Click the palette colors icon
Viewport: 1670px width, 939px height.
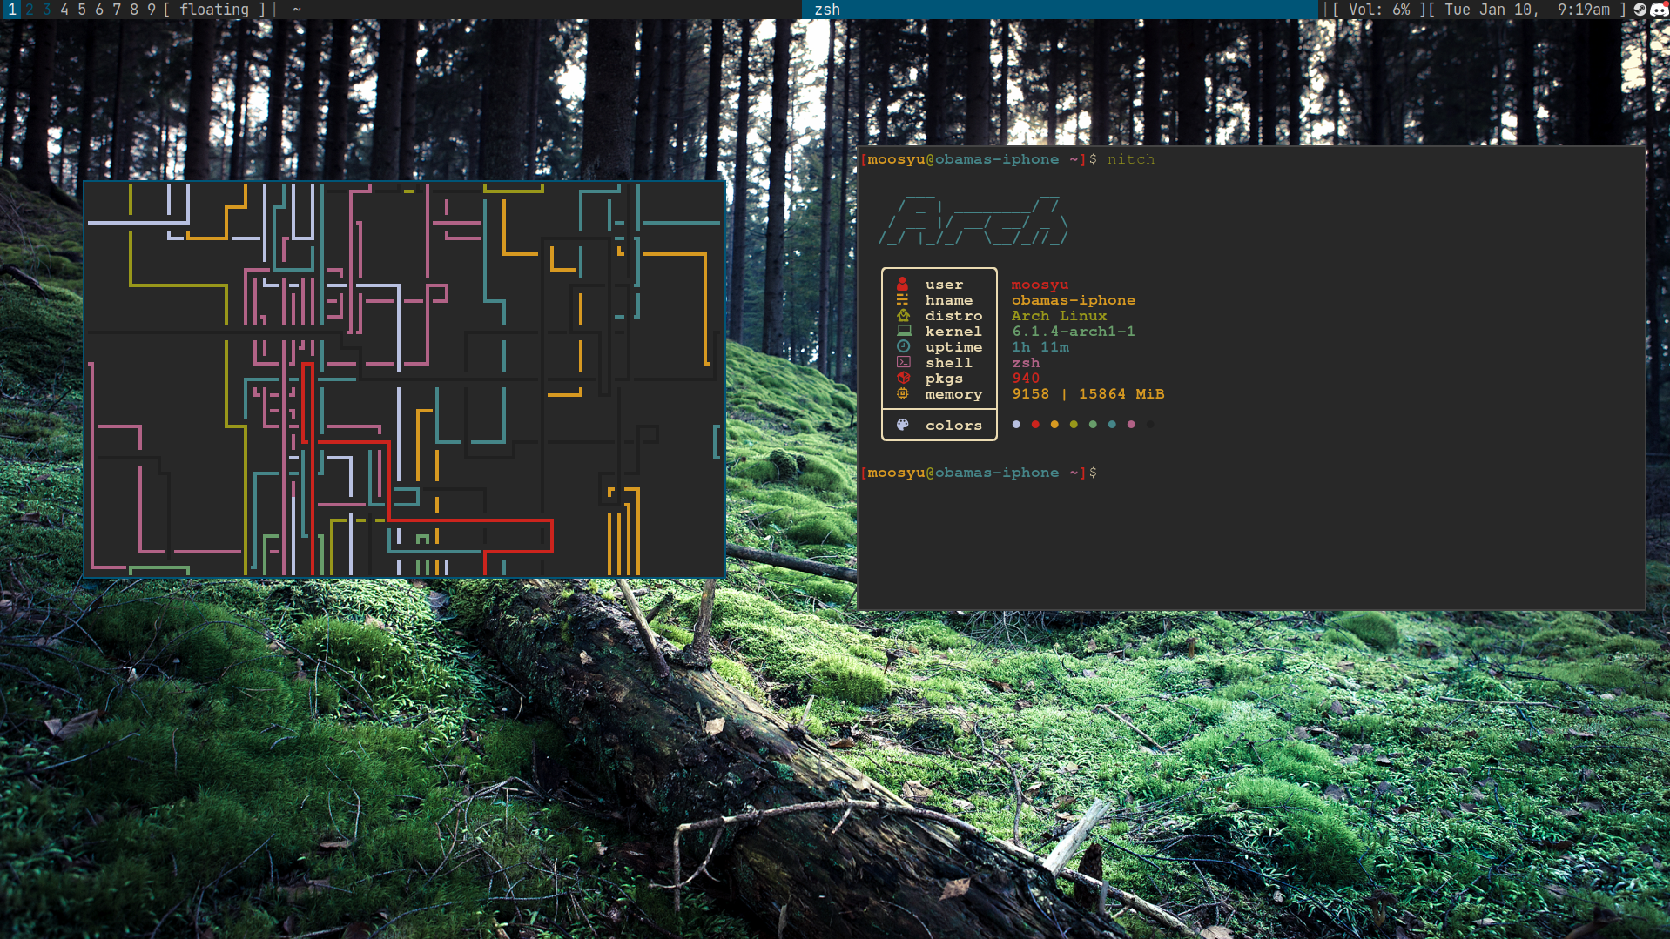(x=903, y=426)
